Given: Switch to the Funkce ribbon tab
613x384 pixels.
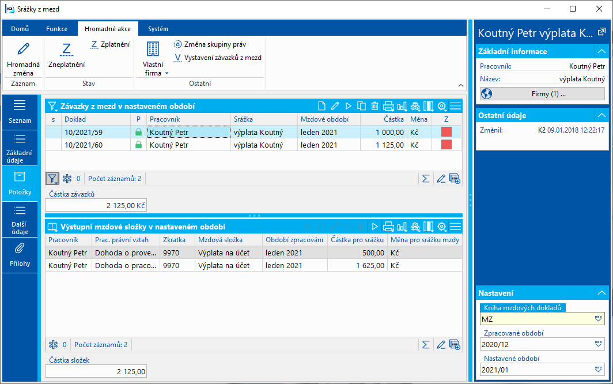Looking at the screenshot, I should coord(56,29).
